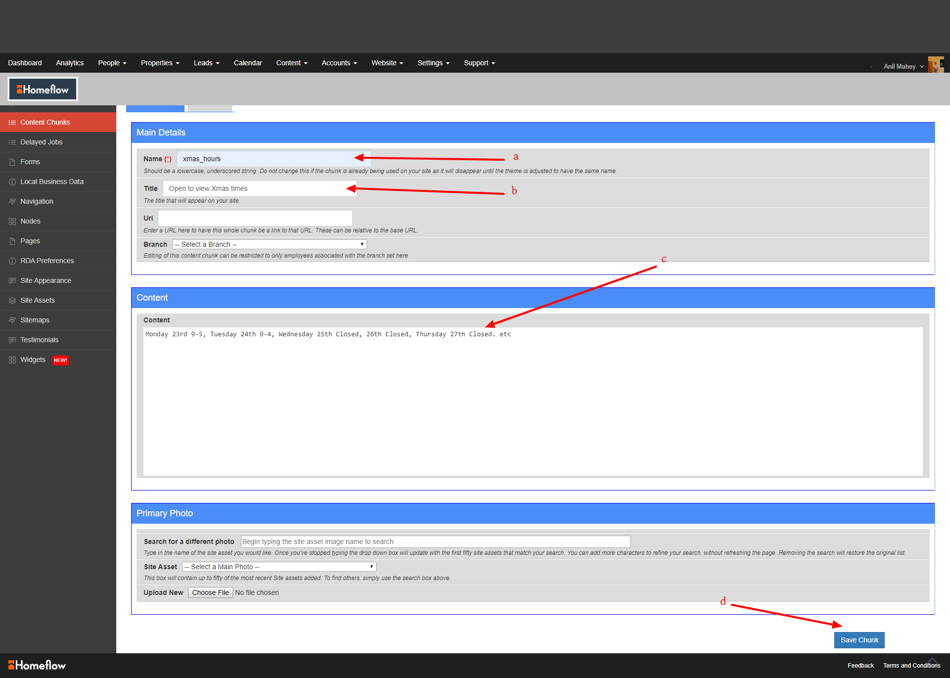Click the user avatar photo

(x=935, y=65)
